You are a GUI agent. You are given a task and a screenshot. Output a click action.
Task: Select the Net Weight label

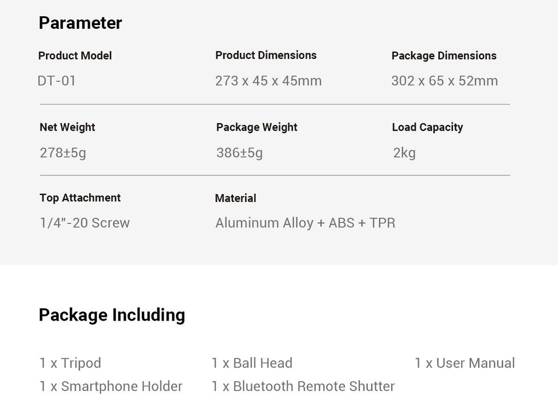tap(67, 127)
